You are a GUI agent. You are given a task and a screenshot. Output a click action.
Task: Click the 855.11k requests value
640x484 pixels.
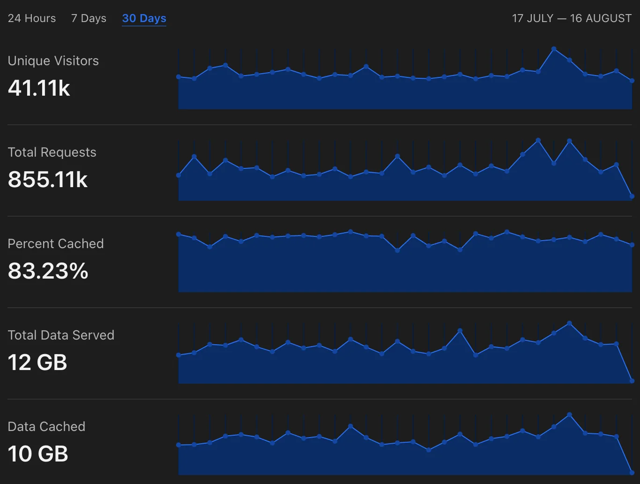pyautogui.click(x=48, y=180)
